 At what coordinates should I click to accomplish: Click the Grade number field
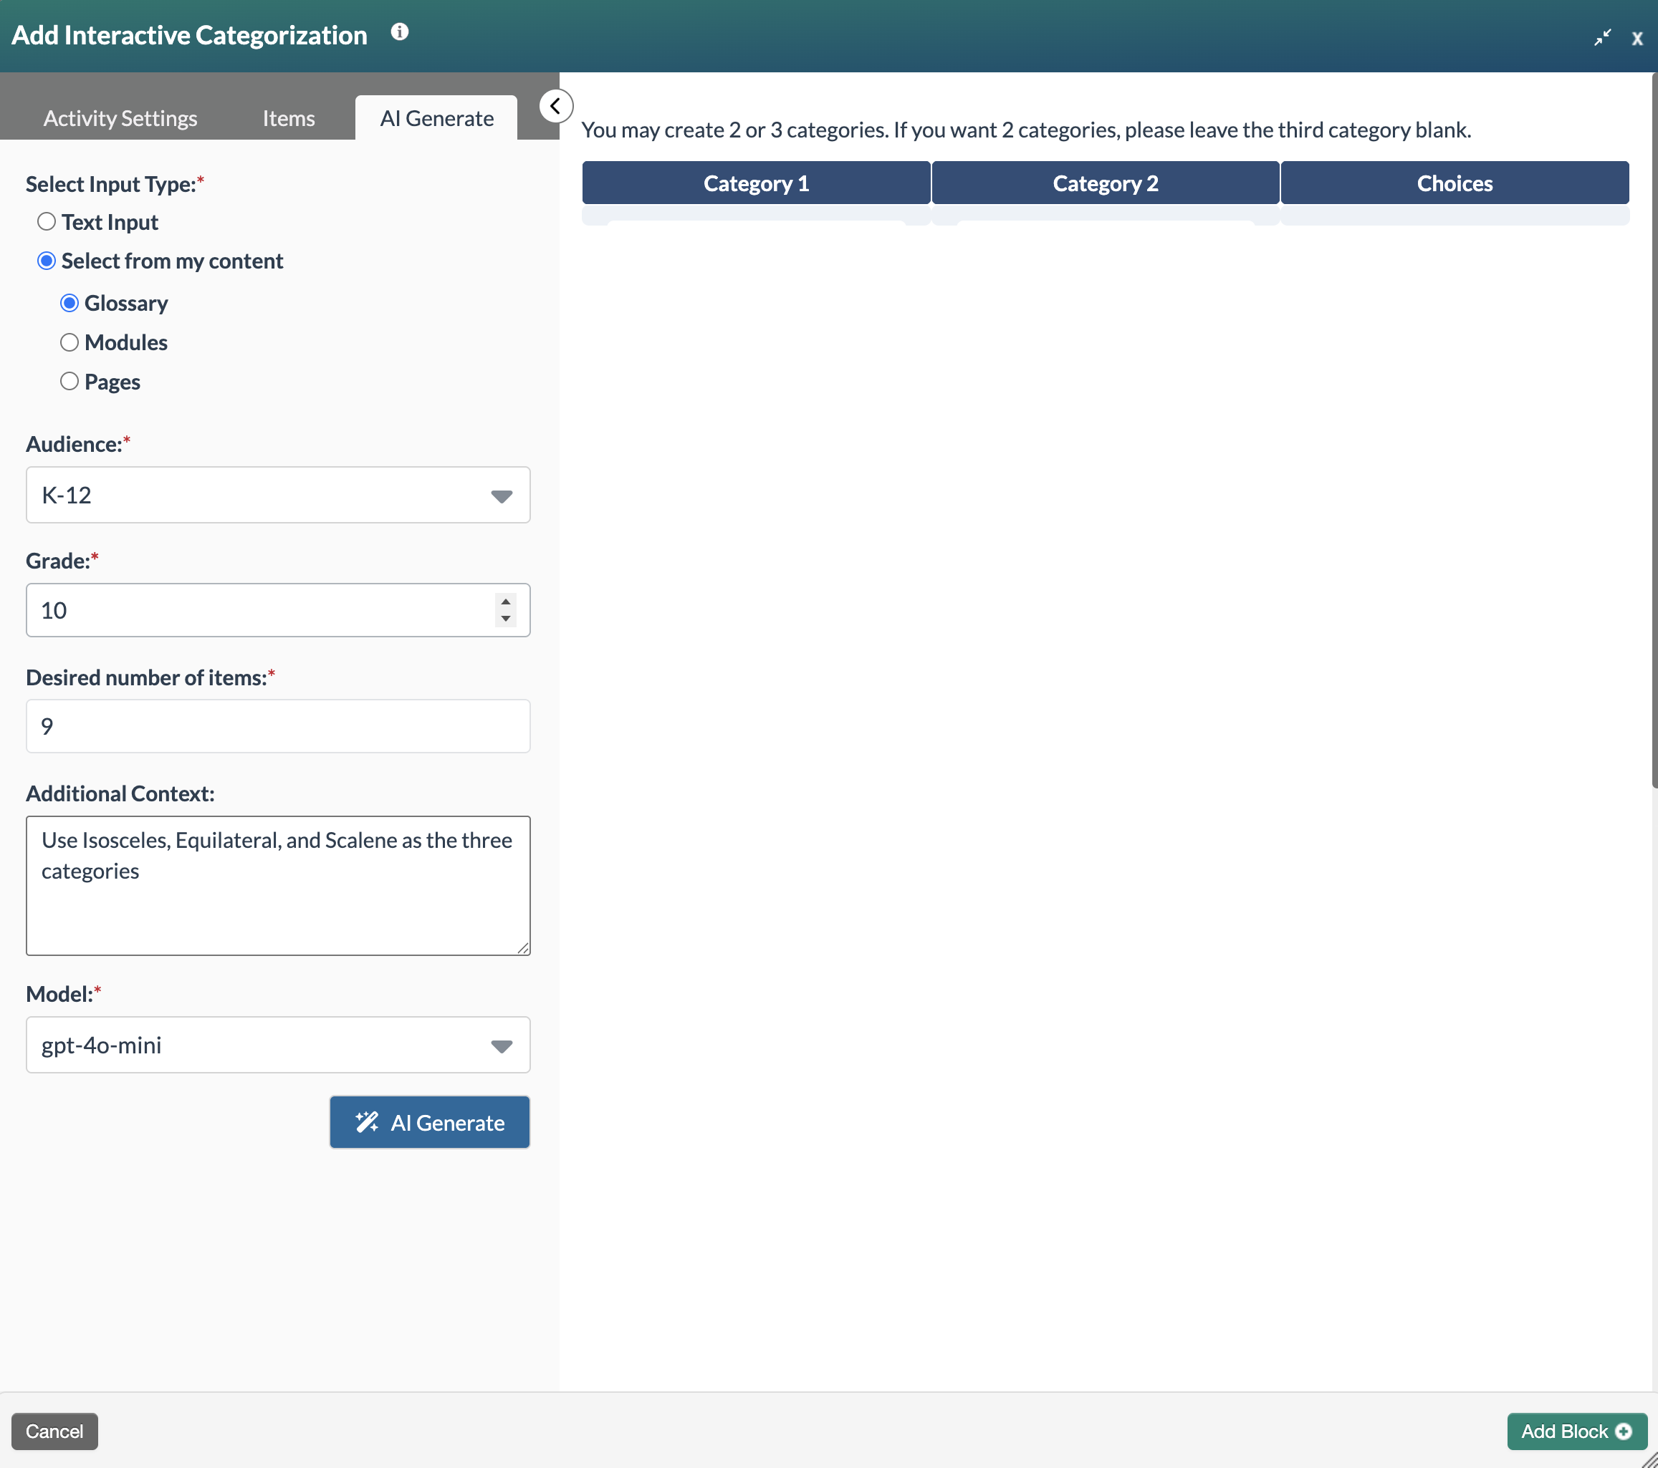(277, 610)
